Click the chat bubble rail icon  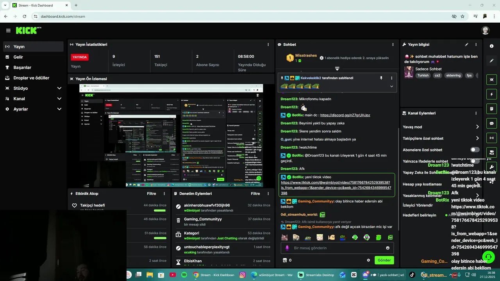tap(491, 123)
